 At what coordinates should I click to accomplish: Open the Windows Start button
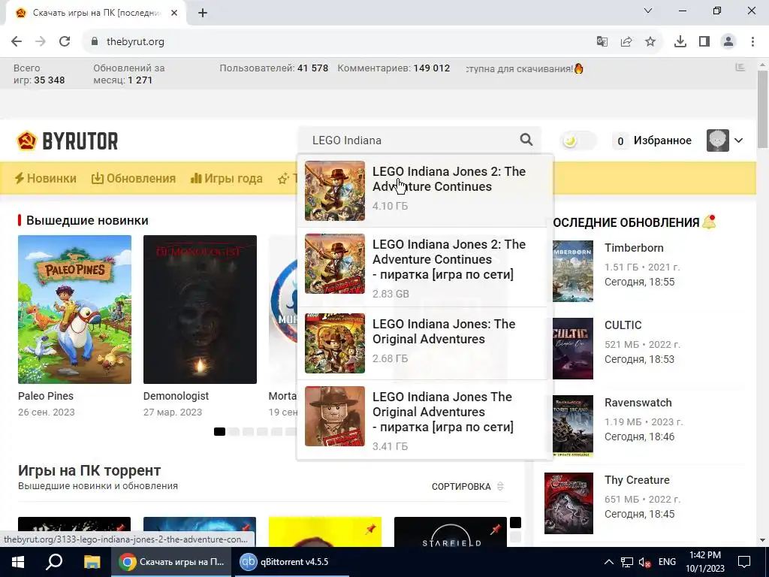click(x=18, y=562)
